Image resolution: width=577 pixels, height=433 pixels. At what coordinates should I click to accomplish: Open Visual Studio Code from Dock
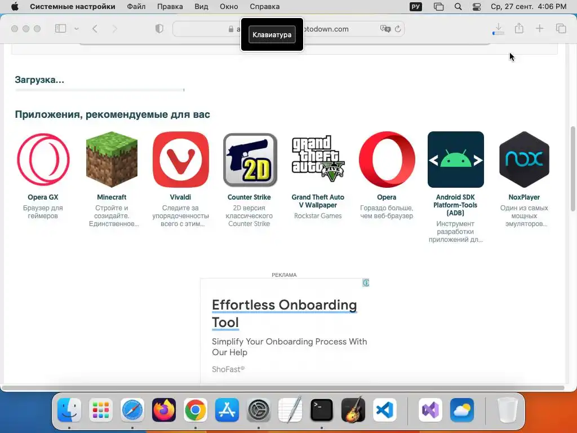point(385,410)
